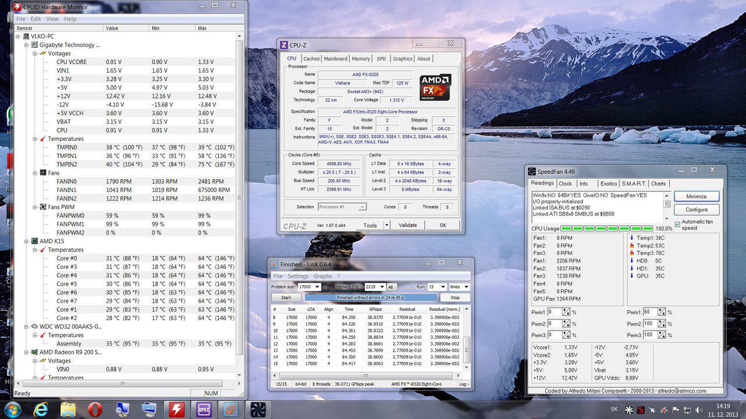Select the Core #0 temperature row
Image resolution: width=746 pixels, height=419 pixels.
pyautogui.click(x=146, y=258)
